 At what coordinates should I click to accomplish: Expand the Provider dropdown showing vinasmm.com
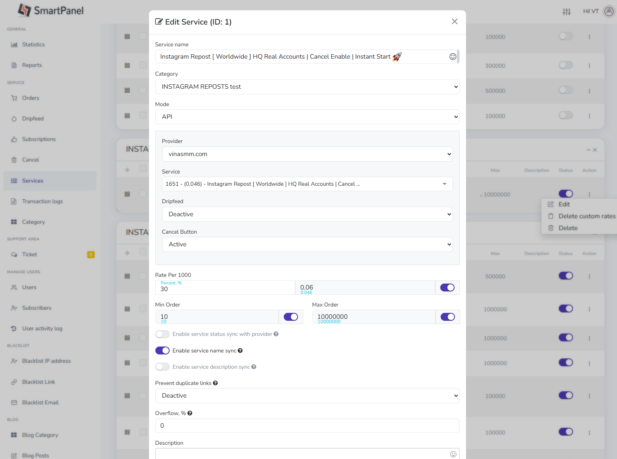(307, 154)
